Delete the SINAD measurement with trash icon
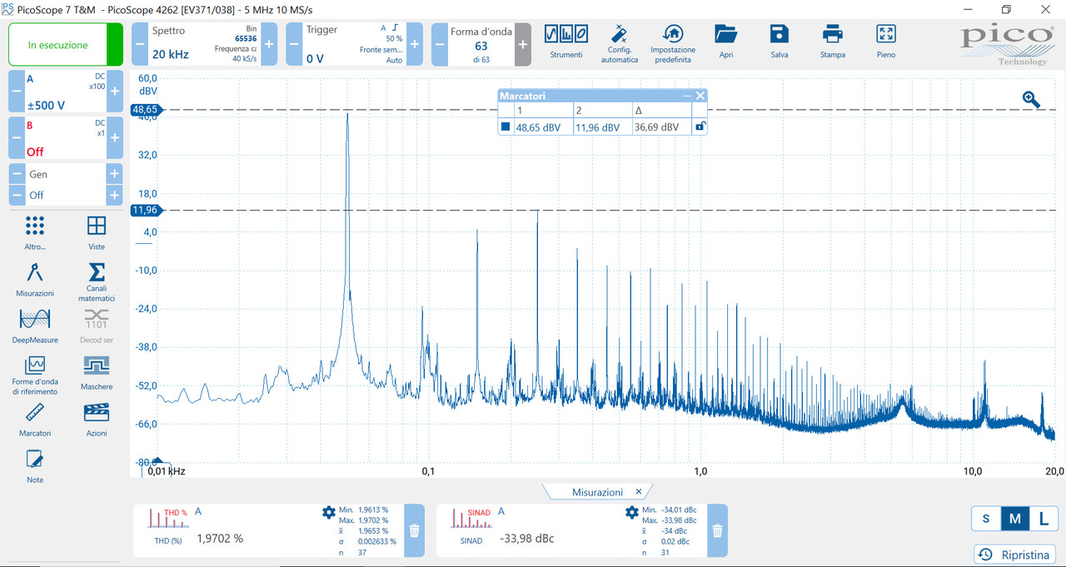 pyautogui.click(x=717, y=530)
